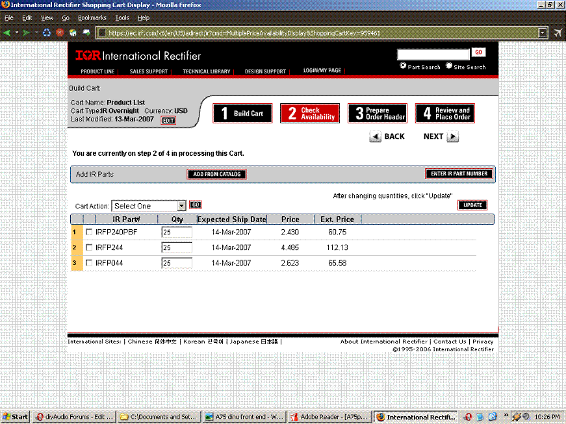This screenshot has height=424, width=566.
Task: Open the Home page icon in toolbar
Action: pos(73,33)
